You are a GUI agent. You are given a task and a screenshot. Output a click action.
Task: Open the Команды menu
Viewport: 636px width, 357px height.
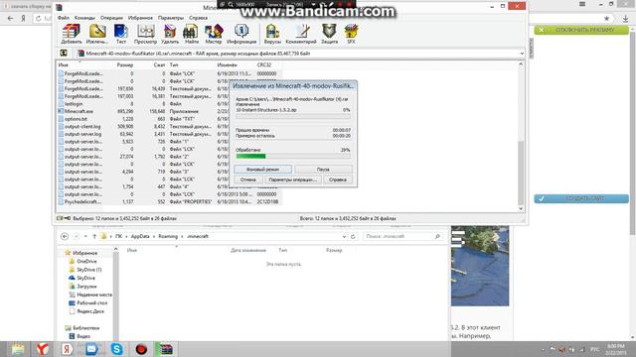(84, 18)
